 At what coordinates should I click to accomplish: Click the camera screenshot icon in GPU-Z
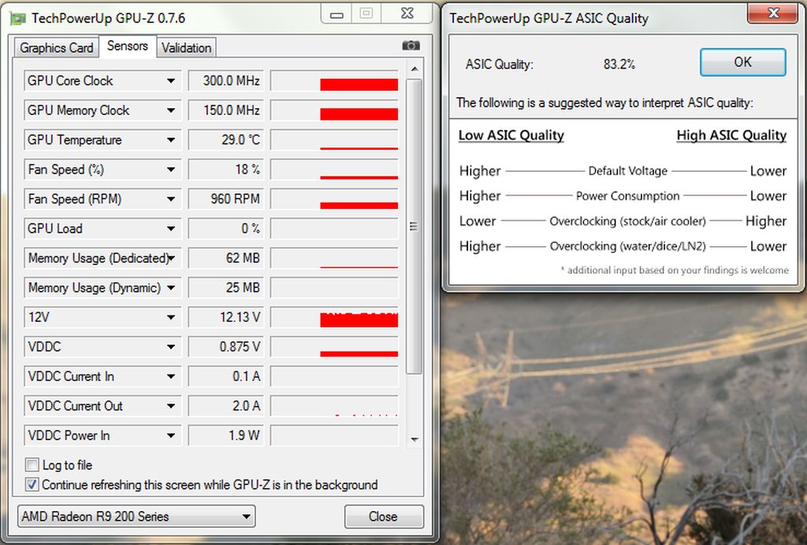[411, 45]
